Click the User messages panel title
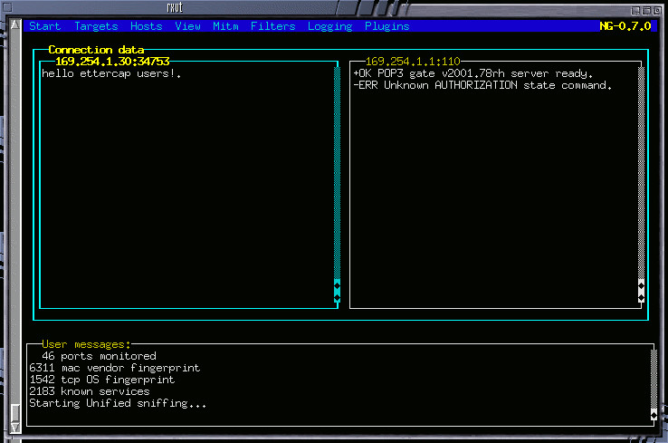Image resolution: width=668 pixels, height=443 pixels. pyautogui.click(x=86, y=344)
